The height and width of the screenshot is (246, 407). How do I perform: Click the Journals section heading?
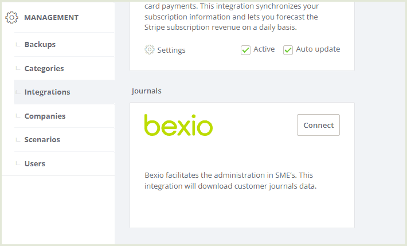pyautogui.click(x=146, y=91)
